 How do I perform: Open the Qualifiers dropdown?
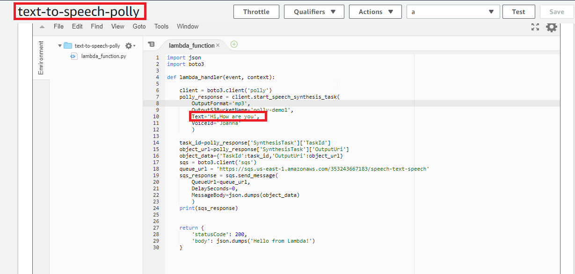pyautogui.click(x=314, y=12)
